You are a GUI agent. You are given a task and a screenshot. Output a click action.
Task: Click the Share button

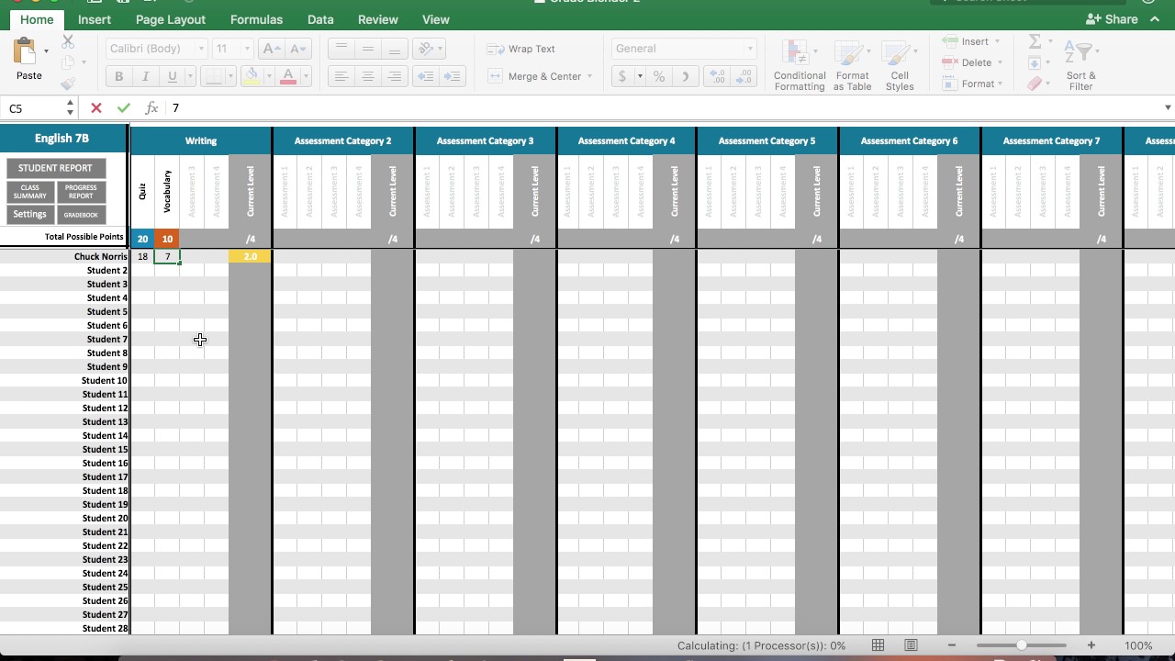(1113, 19)
